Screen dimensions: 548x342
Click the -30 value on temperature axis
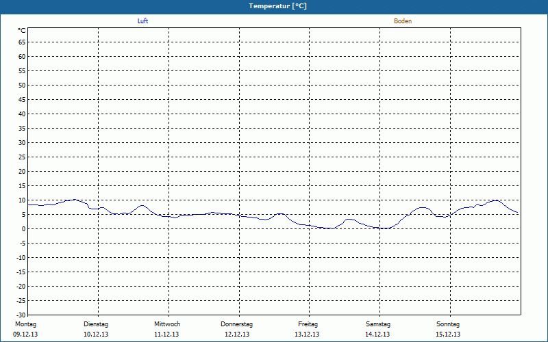tap(21, 315)
